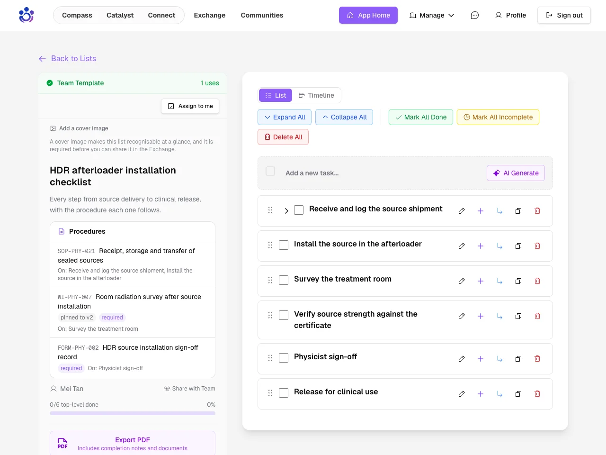The height and width of the screenshot is (455, 606).
Task: Toggle the 'Physicist sign-off' checkbox
Action: coord(284,358)
